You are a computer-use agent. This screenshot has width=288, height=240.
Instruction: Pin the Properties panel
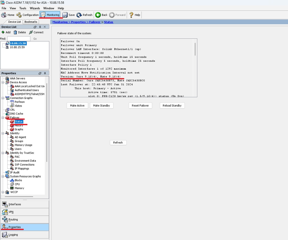coord(45,73)
